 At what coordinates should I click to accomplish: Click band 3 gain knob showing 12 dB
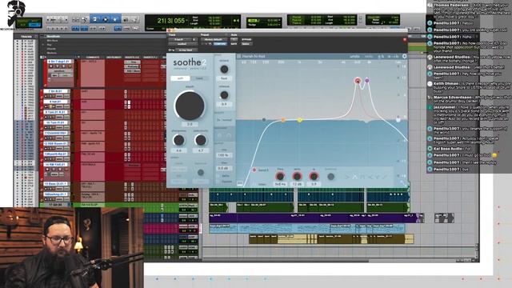tap(297, 176)
